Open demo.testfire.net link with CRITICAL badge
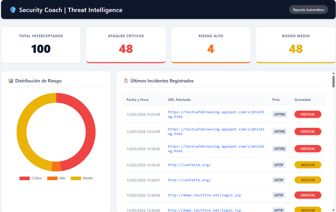 [x=204, y=195]
